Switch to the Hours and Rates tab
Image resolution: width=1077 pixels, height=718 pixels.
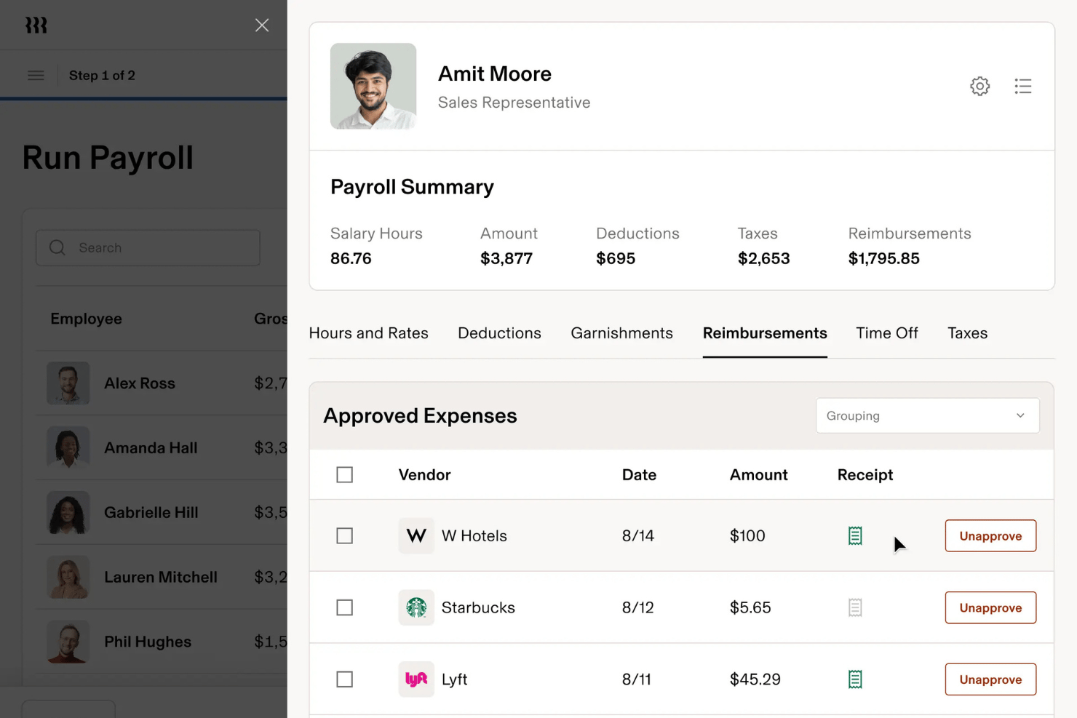tap(368, 333)
